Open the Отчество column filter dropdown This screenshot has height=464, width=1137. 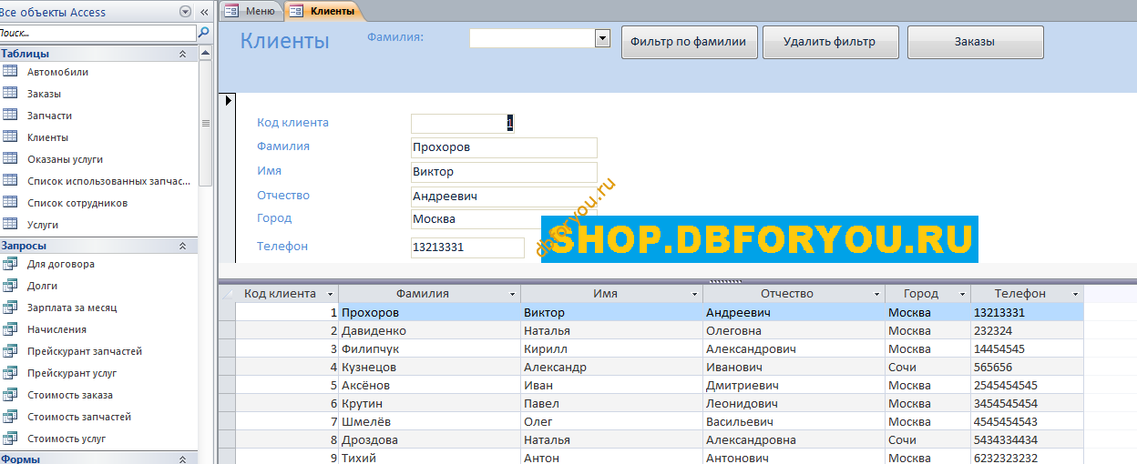[876, 294]
